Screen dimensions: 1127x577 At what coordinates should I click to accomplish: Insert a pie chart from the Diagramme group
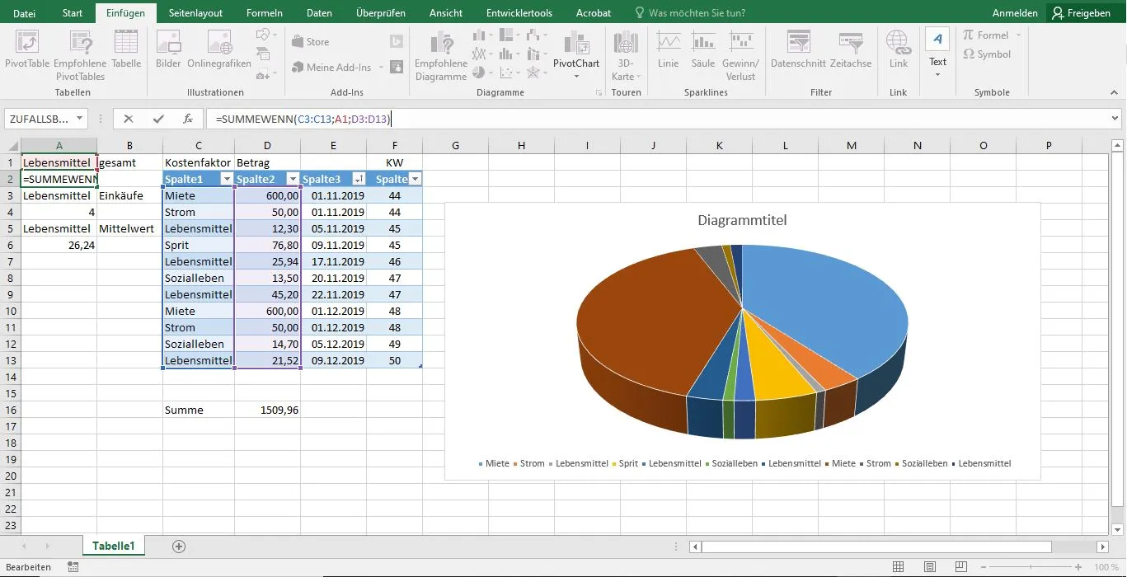[478, 73]
